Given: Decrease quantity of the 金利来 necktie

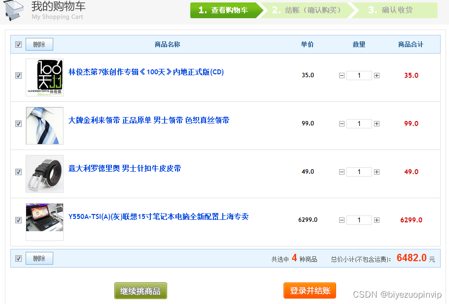Looking at the screenshot, I should pyautogui.click(x=342, y=123).
